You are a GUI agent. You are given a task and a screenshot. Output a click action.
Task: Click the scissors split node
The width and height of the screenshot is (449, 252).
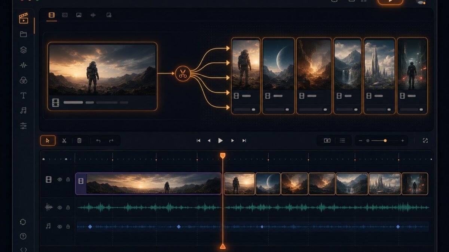[x=183, y=74]
